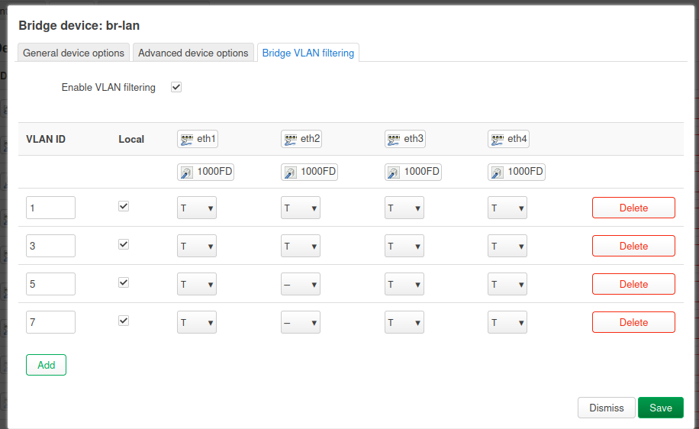Screen dimensions: 699x429
Task: Click eth4's 1000FD link speed icon
Action: pyautogui.click(x=498, y=173)
